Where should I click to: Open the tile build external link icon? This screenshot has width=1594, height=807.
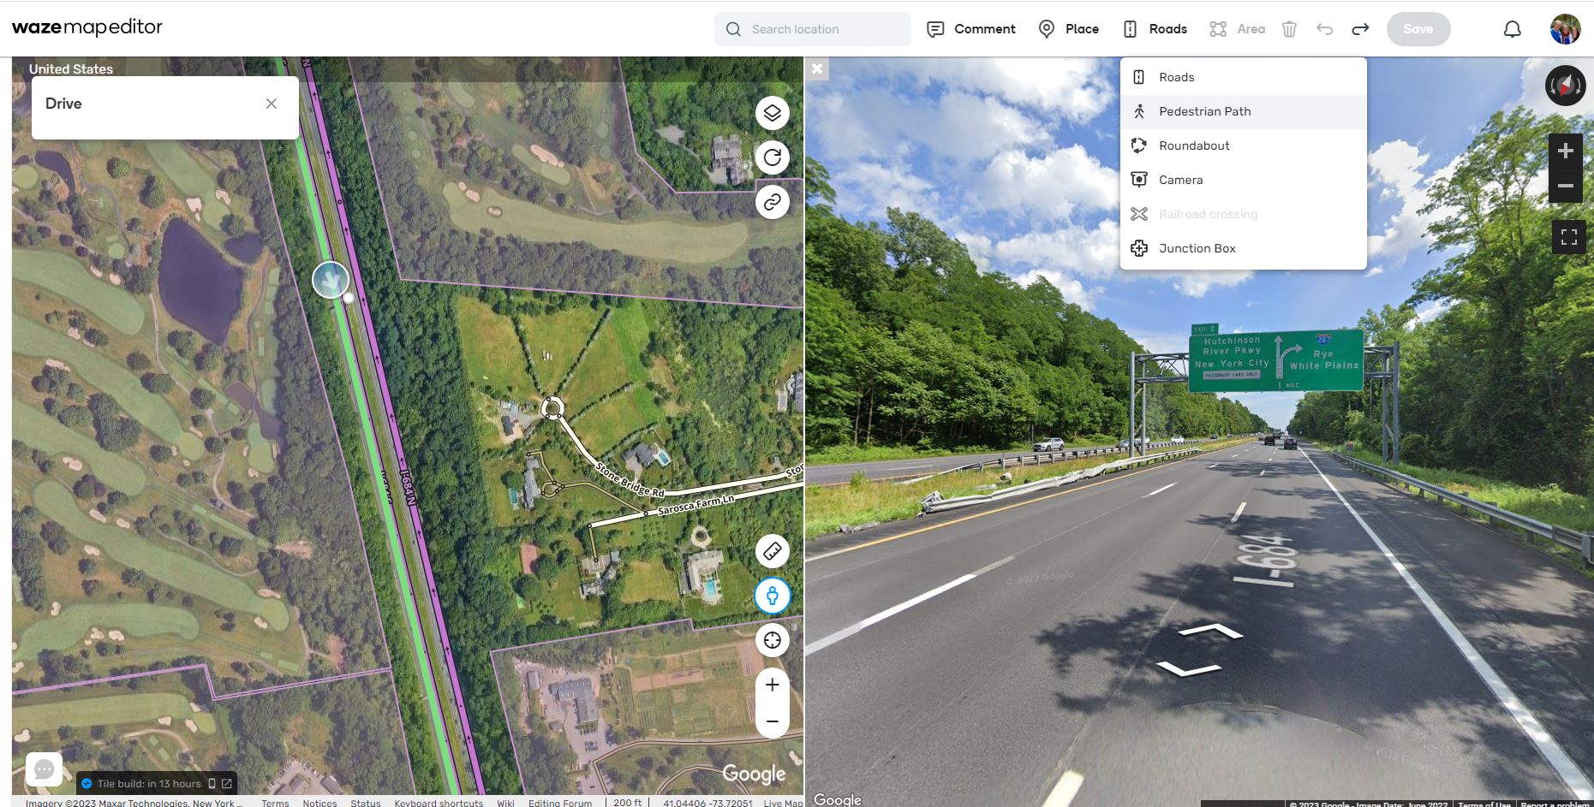click(x=227, y=783)
